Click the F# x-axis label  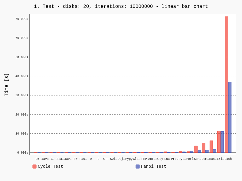75,159
